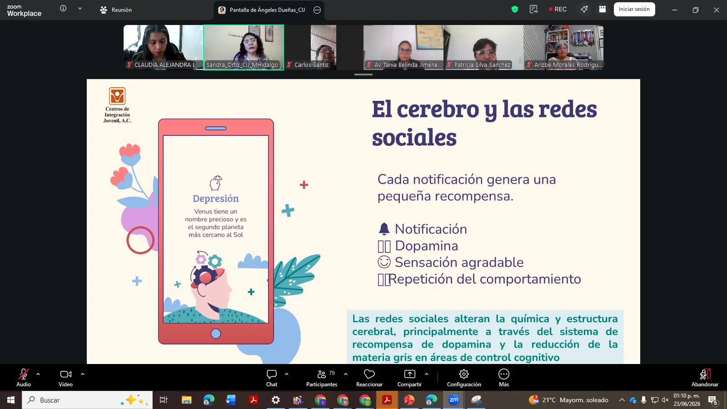The width and height of the screenshot is (727, 409).
Task: Open the Snipping tool taskbar icon
Action: (x=476, y=400)
